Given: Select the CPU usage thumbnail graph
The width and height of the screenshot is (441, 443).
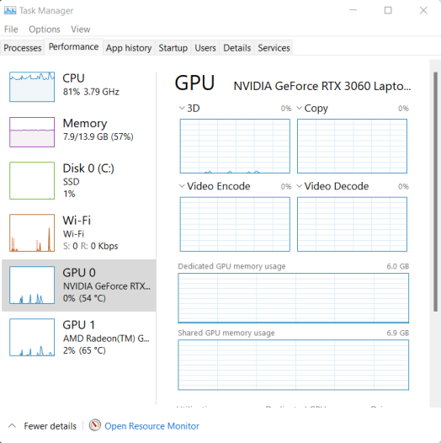Looking at the screenshot, I should pos(32,87).
